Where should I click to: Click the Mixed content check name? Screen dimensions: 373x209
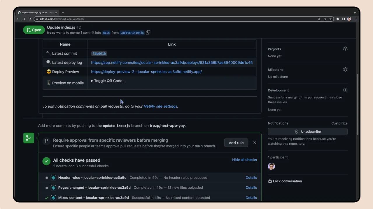(93, 198)
